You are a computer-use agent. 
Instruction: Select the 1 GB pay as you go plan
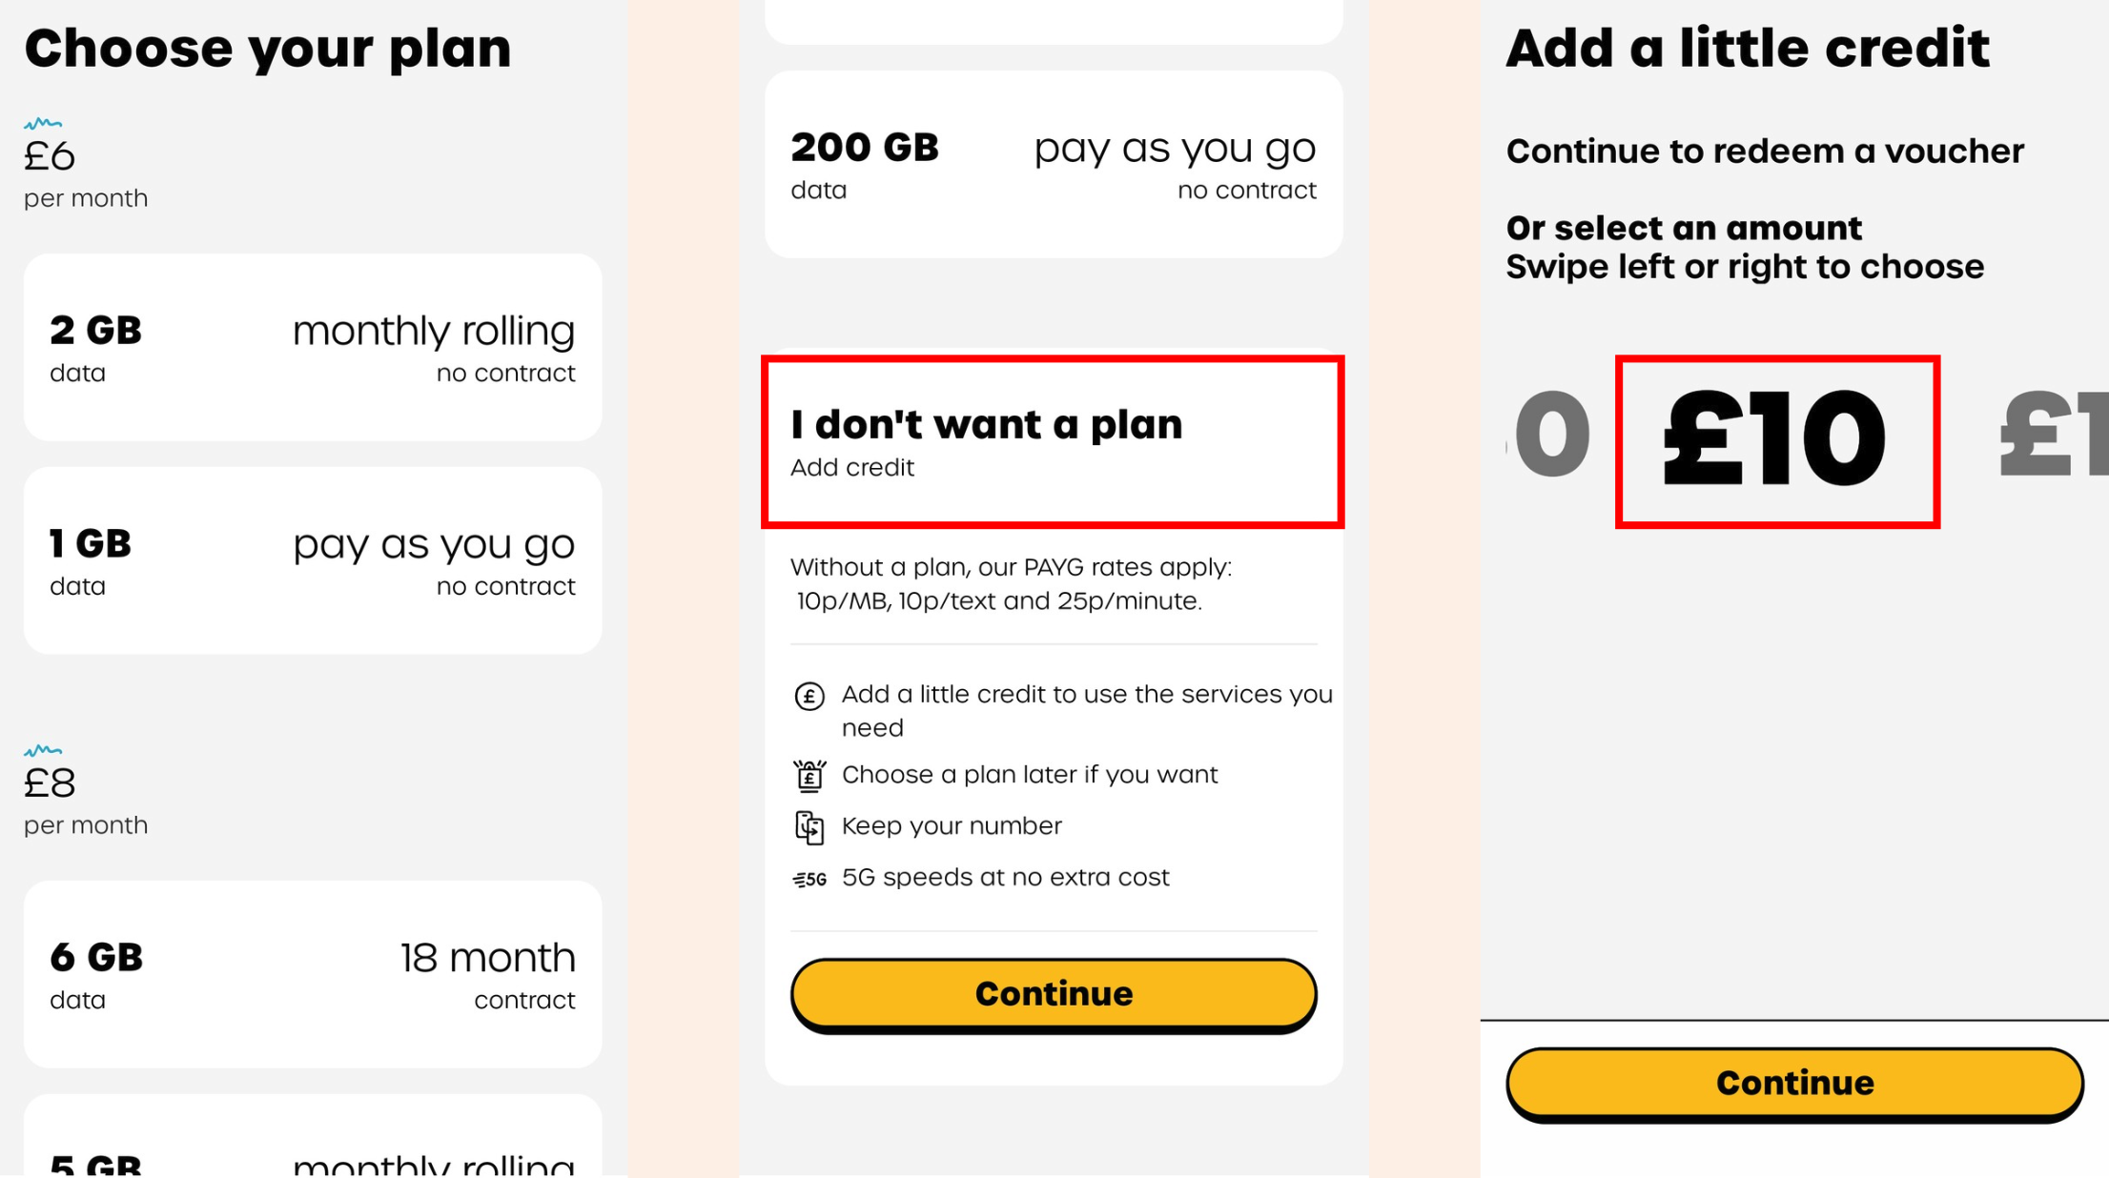[313, 560]
